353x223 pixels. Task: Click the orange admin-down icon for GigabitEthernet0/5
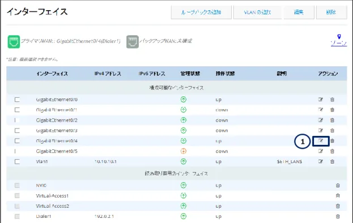click(184, 151)
